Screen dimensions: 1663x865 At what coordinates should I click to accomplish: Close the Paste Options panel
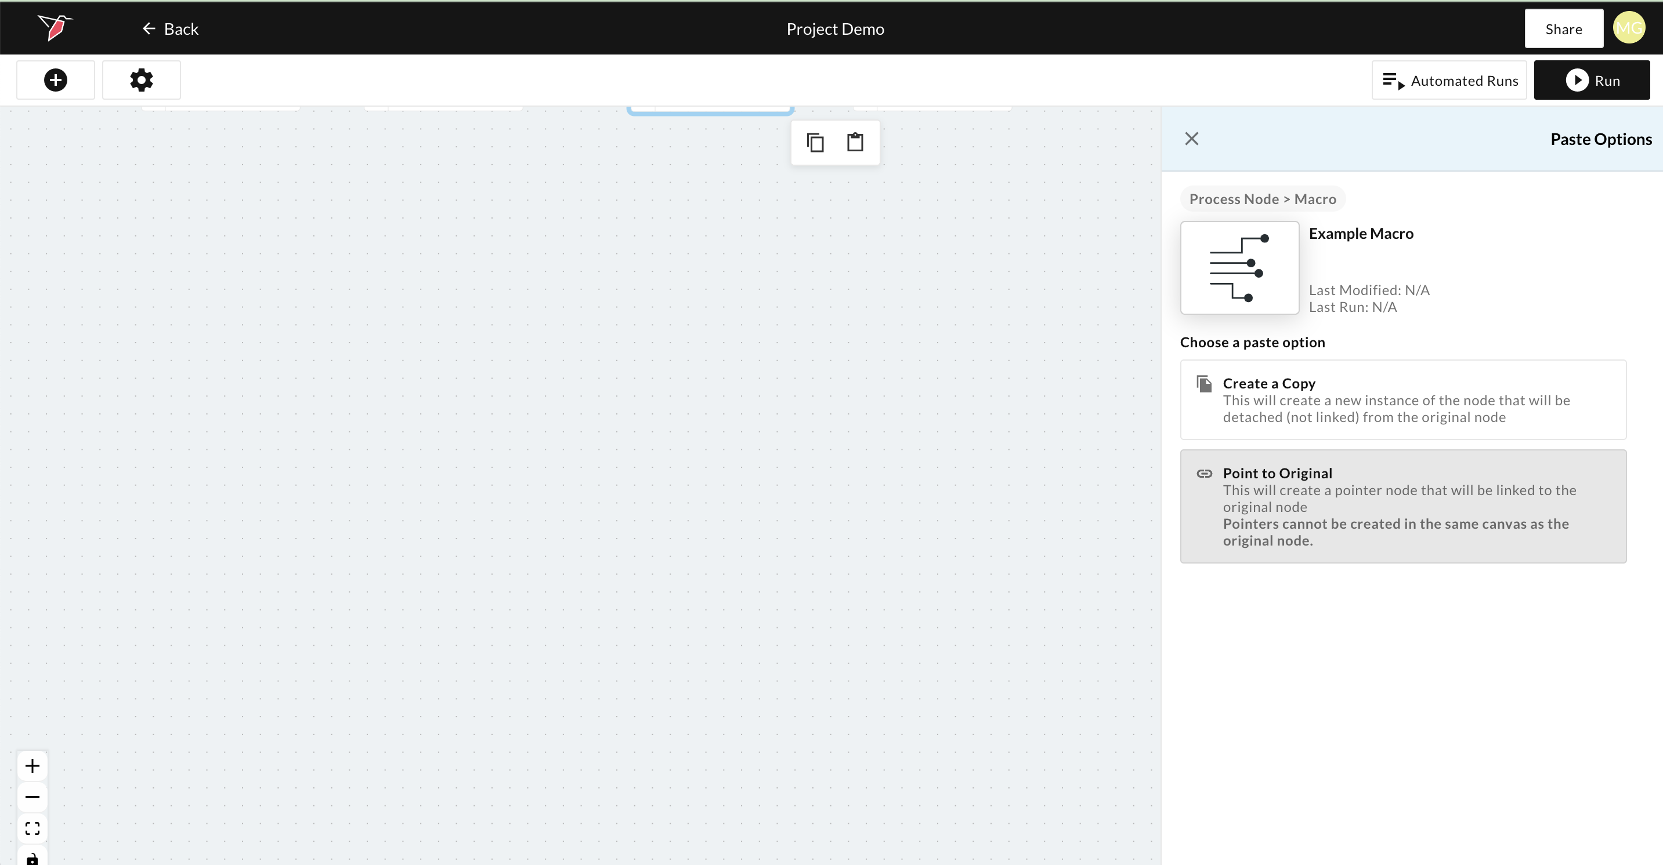pyautogui.click(x=1192, y=139)
